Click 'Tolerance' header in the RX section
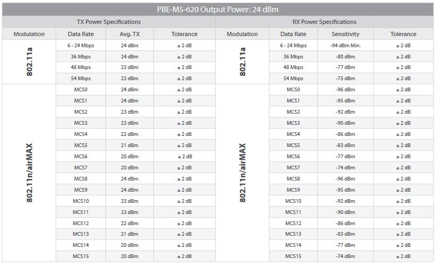This screenshot has width=442, height=266. click(x=403, y=34)
